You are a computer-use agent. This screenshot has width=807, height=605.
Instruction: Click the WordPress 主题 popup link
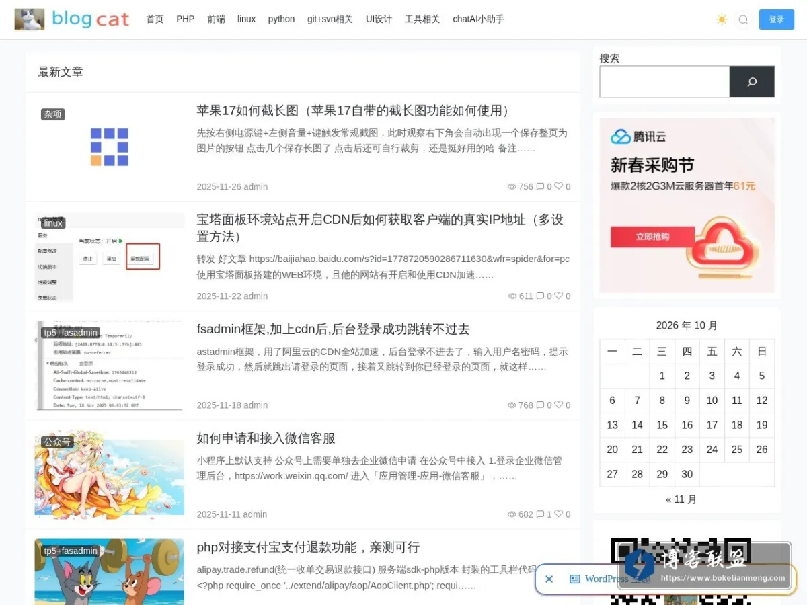pyautogui.click(x=610, y=579)
